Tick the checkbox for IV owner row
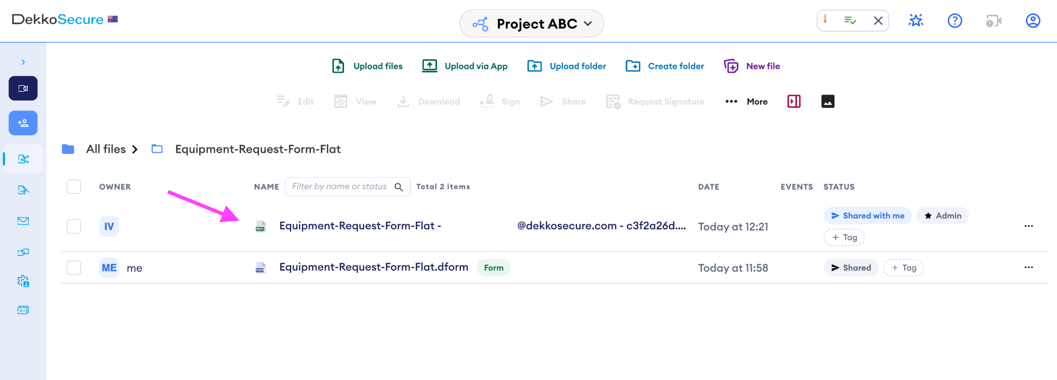 [74, 226]
